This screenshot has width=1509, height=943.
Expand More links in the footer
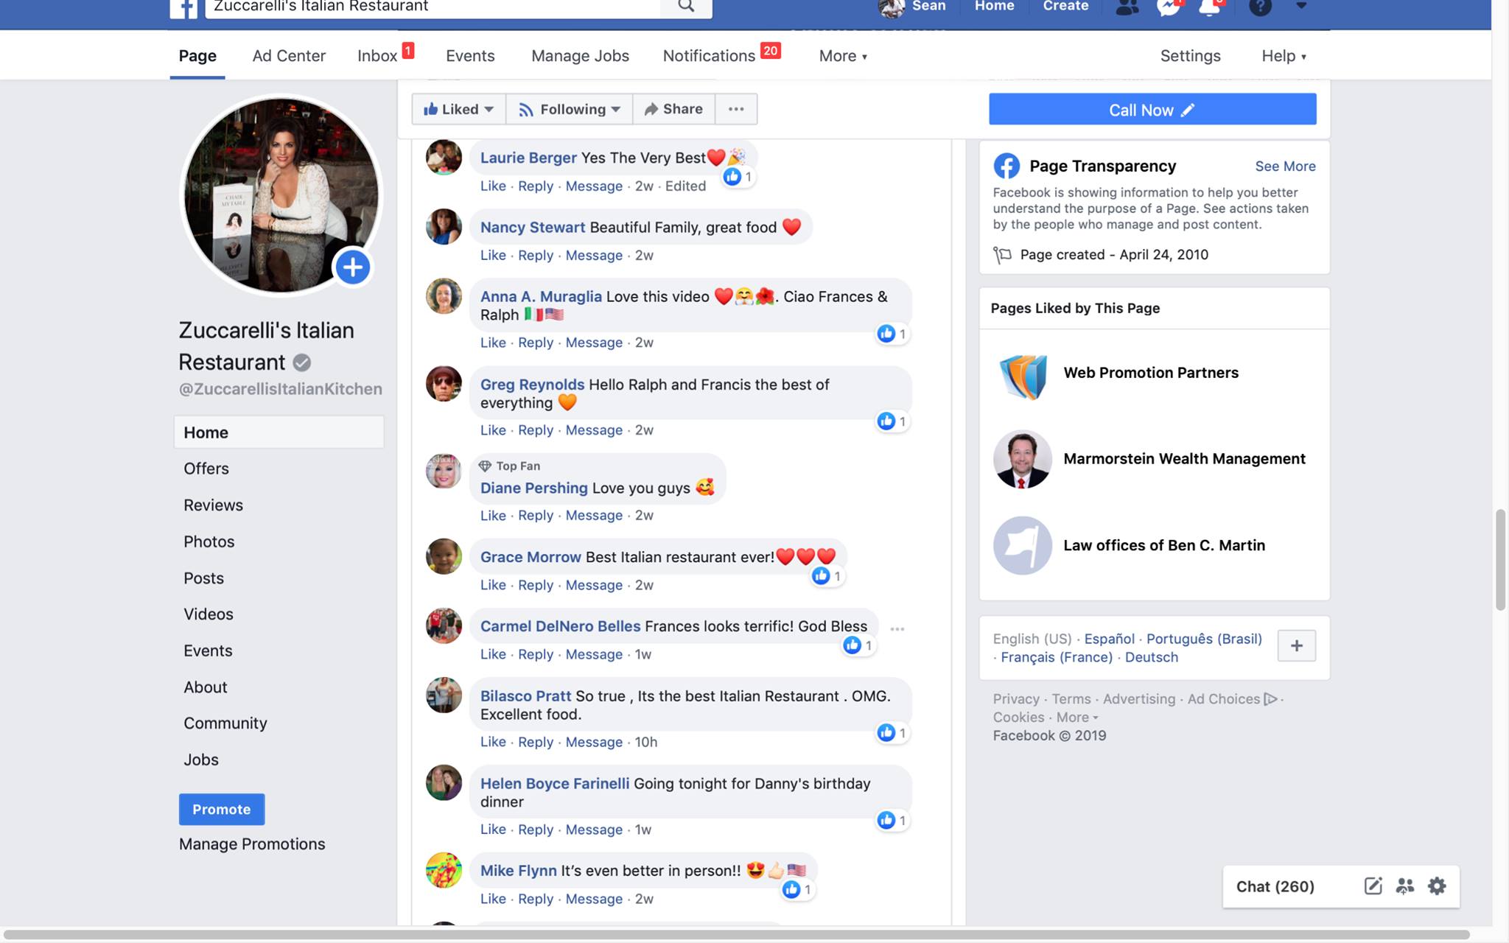pos(1076,718)
